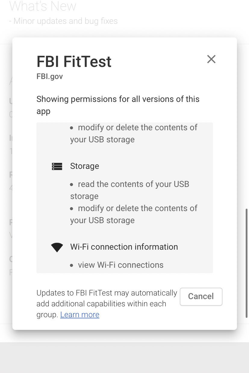
Task: Select the Wi-Fi connection information heading
Action: [x=124, y=247]
